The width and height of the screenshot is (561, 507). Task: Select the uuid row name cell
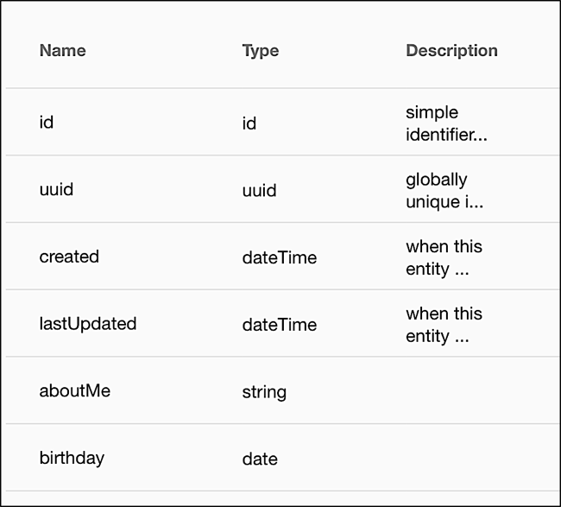pos(56,189)
